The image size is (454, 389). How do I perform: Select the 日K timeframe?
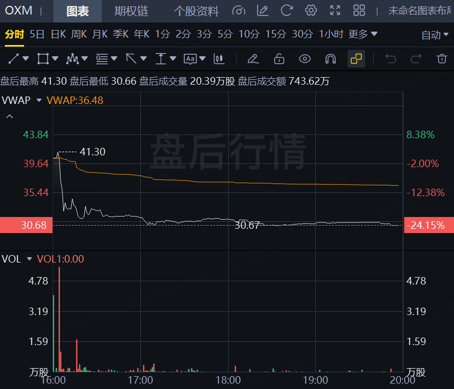58,34
